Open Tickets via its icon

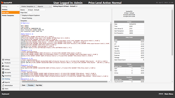(x=3, y=66)
